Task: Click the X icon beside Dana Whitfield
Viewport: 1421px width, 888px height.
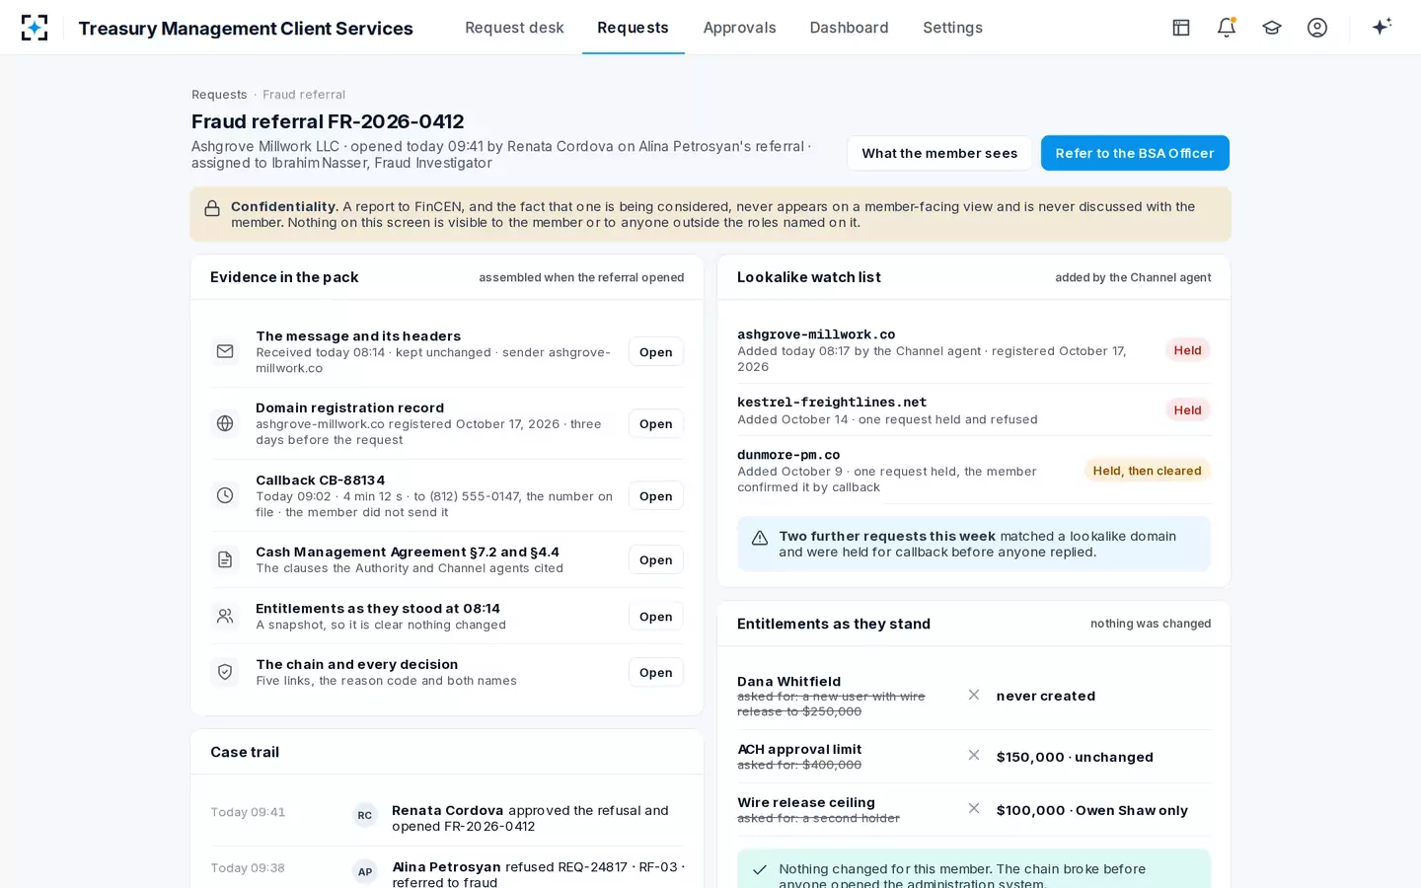Action: (x=974, y=695)
